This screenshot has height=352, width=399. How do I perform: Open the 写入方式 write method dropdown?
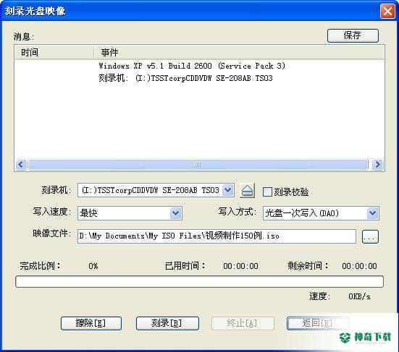click(372, 213)
